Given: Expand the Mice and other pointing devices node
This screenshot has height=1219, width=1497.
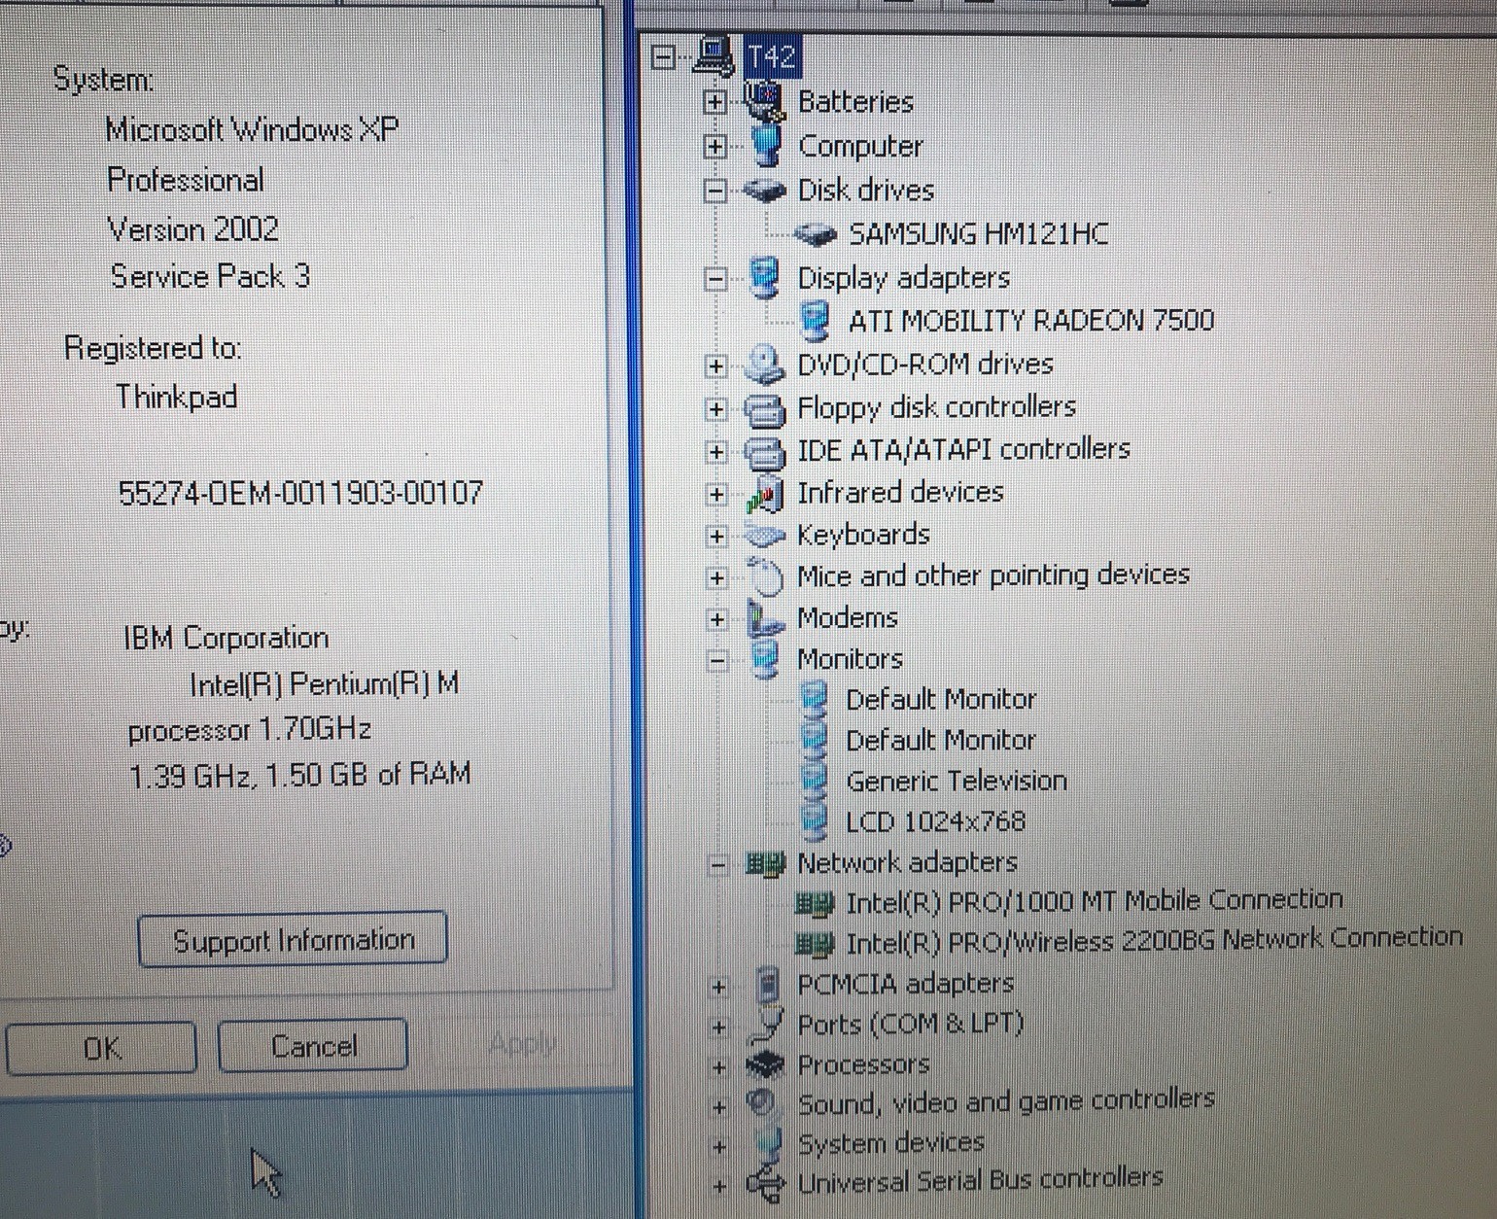Looking at the screenshot, I should pyautogui.click(x=717, y=578).
